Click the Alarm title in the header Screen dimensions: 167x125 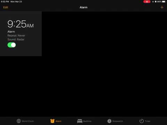tap(83, 7)
